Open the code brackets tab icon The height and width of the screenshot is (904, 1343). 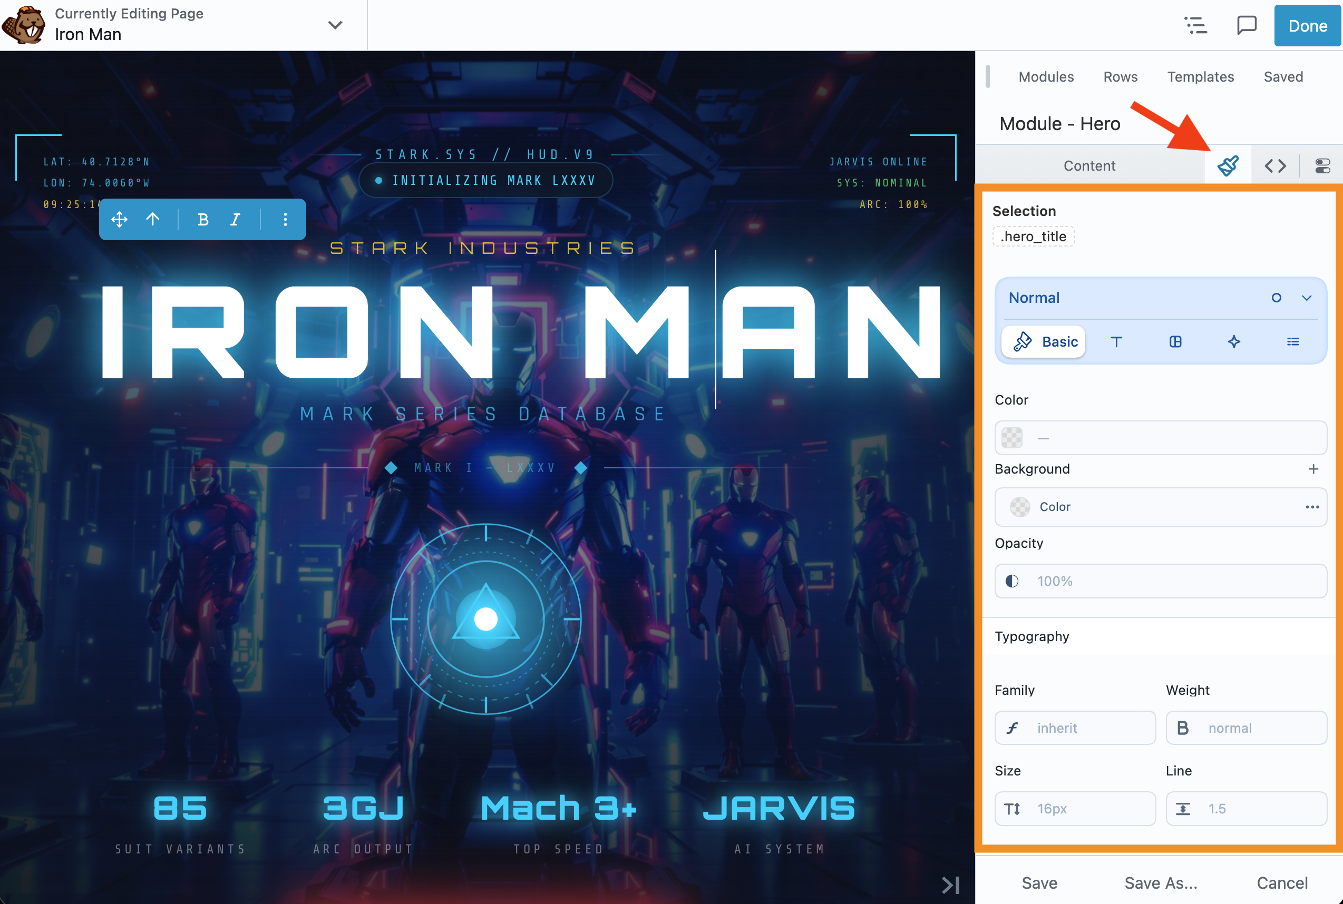[1275, 165]
